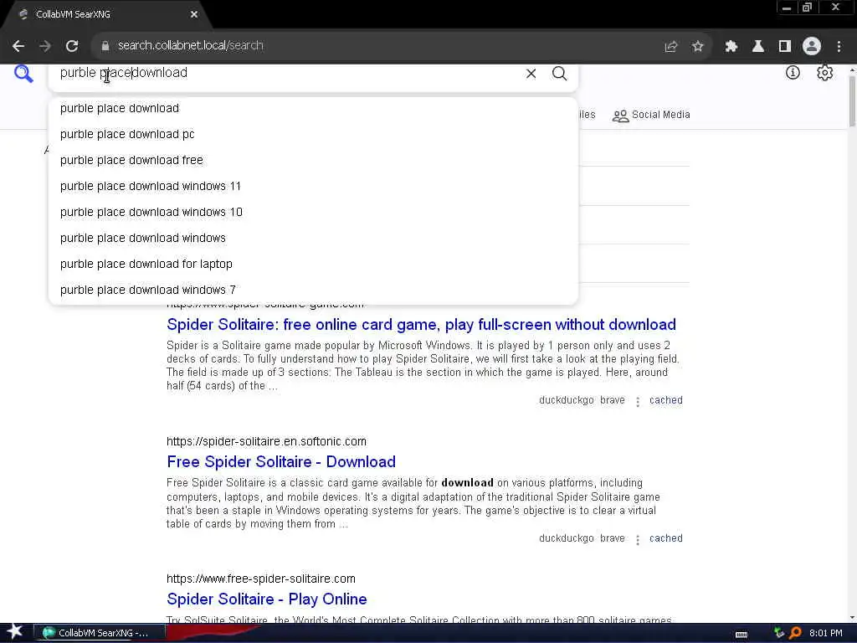Reload the page with the refresh icon

[x=72, y=46]
